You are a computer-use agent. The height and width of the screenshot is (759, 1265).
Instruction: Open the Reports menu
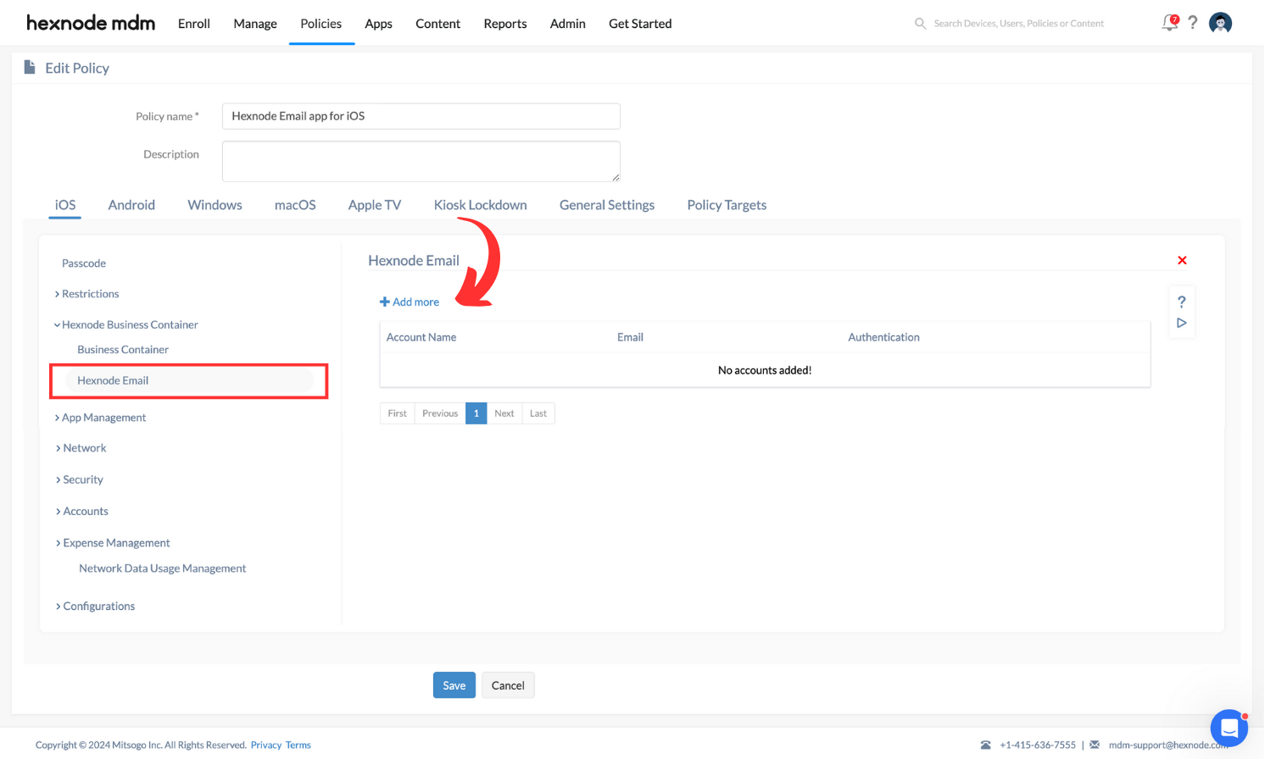click(x=505, y=24)
